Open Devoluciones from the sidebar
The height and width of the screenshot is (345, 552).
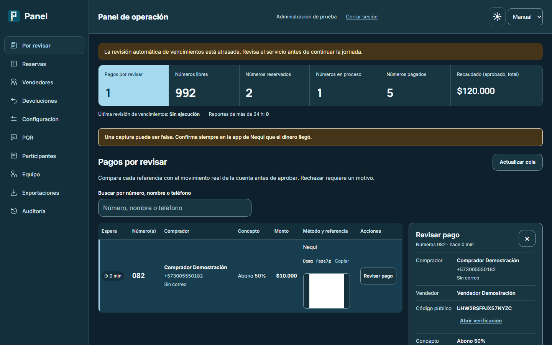coord(44,100)
